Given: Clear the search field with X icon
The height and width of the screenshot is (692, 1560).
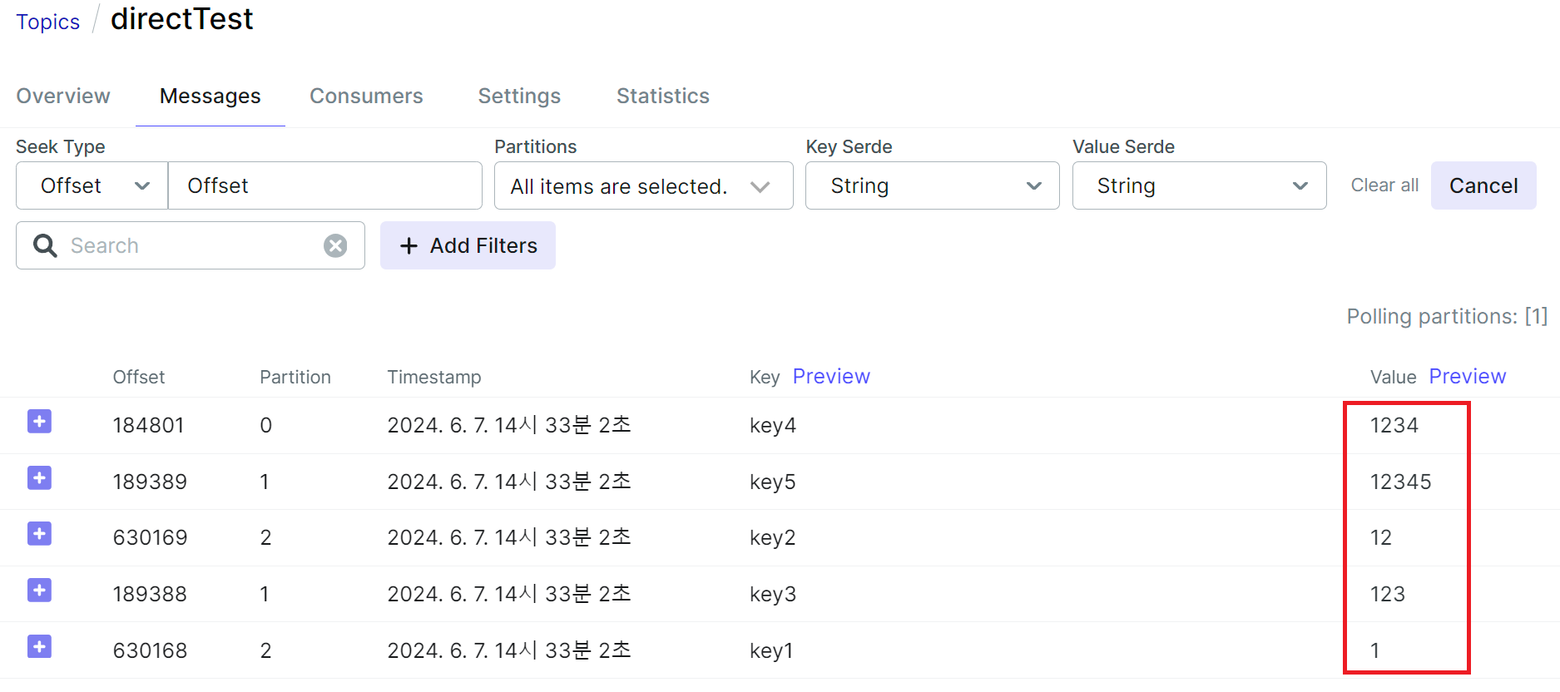Looking at the screenshot, I should tap(335, 245).
